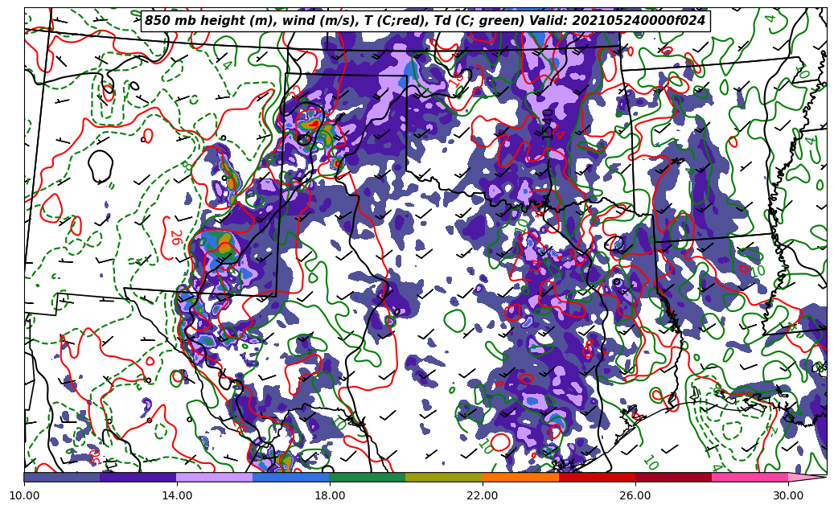Click the red 26 temperature contour label
Viewport: 834px width, 509px height.
pyautogui.click(x=175, y=237)
